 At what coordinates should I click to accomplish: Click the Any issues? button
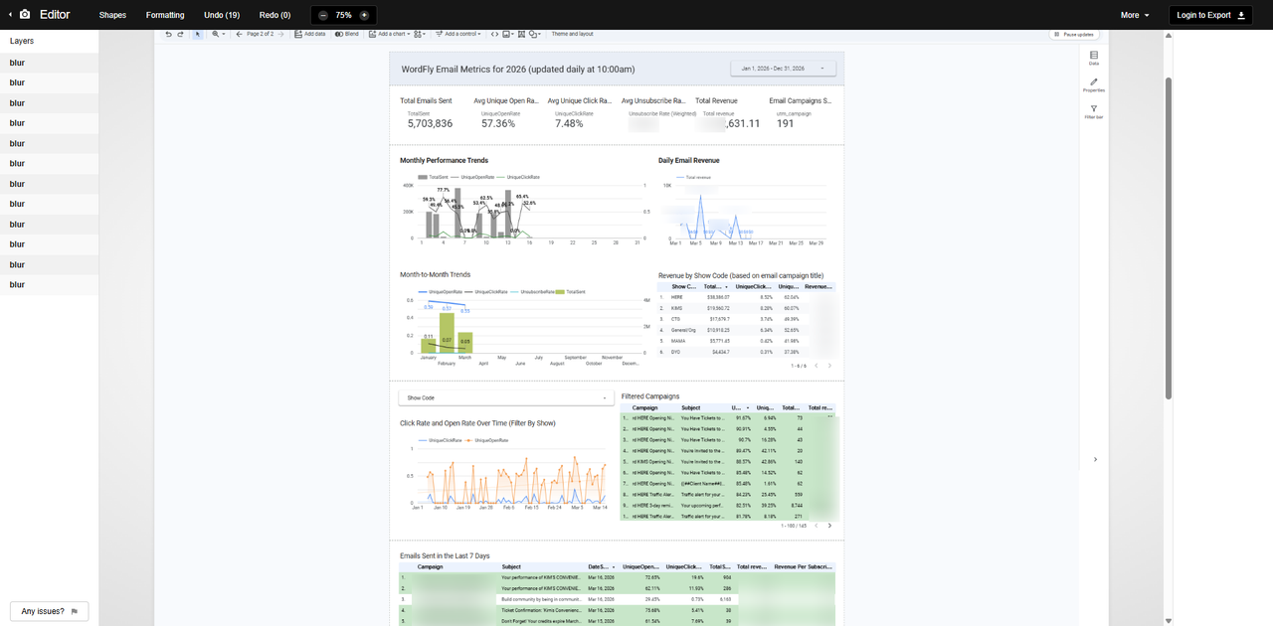[x=49, y=611]
